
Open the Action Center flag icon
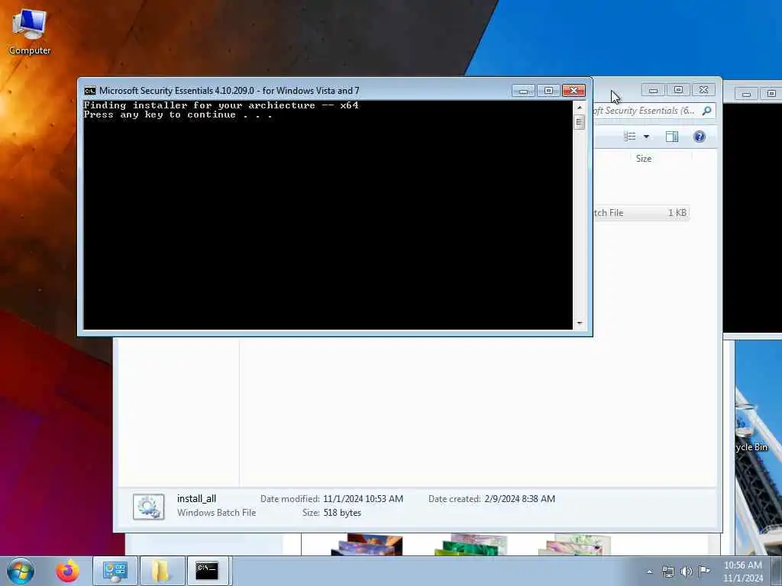pos(704,571)
